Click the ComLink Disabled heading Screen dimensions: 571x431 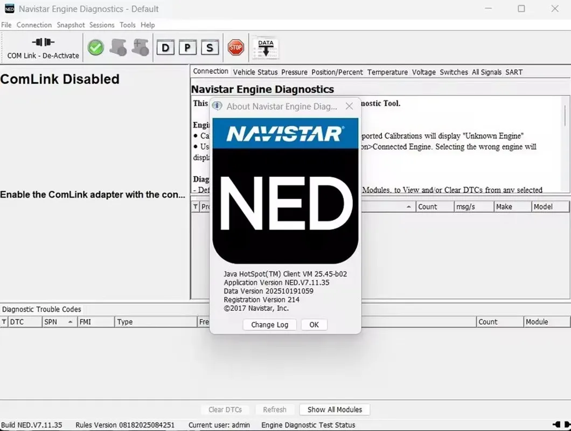coord(60,79)
